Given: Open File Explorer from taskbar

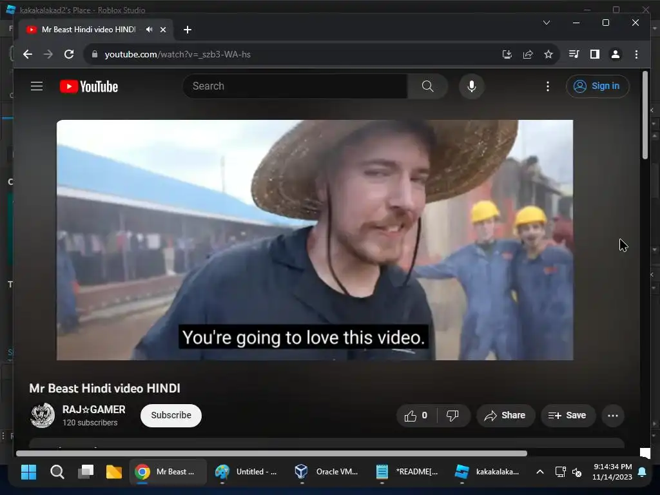Looking at the screenshot, I should [114, 472].
